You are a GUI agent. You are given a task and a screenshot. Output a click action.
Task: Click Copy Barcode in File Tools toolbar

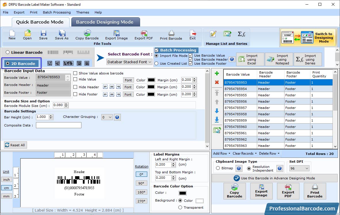[x=87, y=35]
